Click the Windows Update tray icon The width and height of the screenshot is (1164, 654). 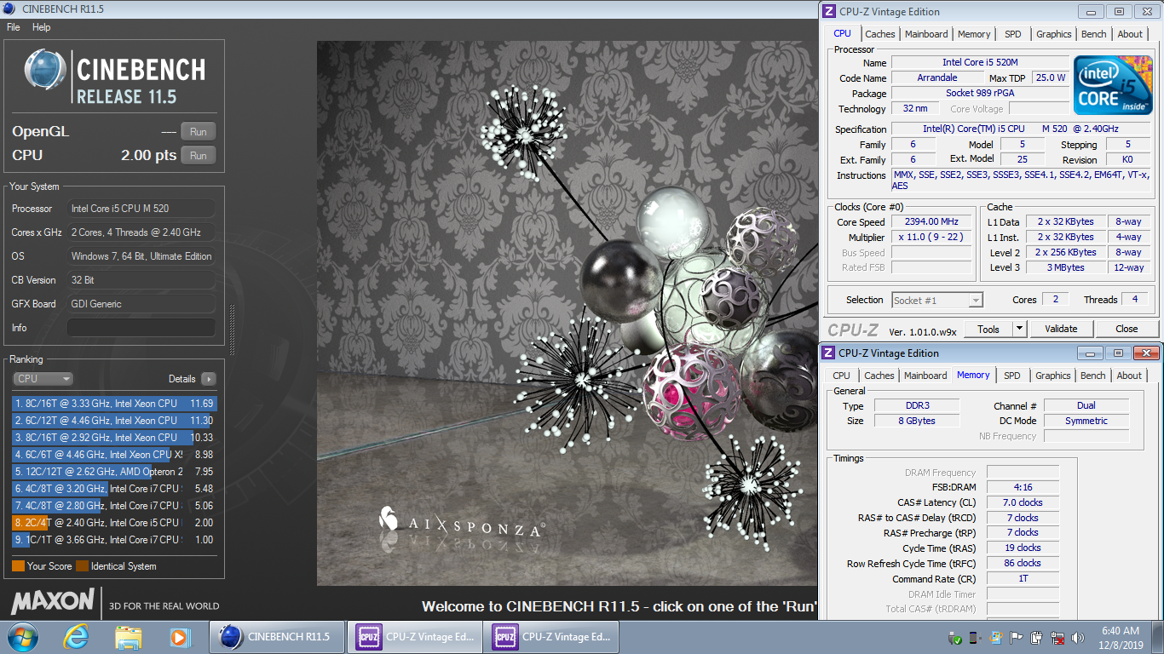pos(994,638)
